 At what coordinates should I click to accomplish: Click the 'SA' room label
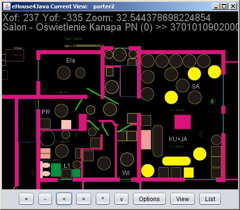[196, 87]
